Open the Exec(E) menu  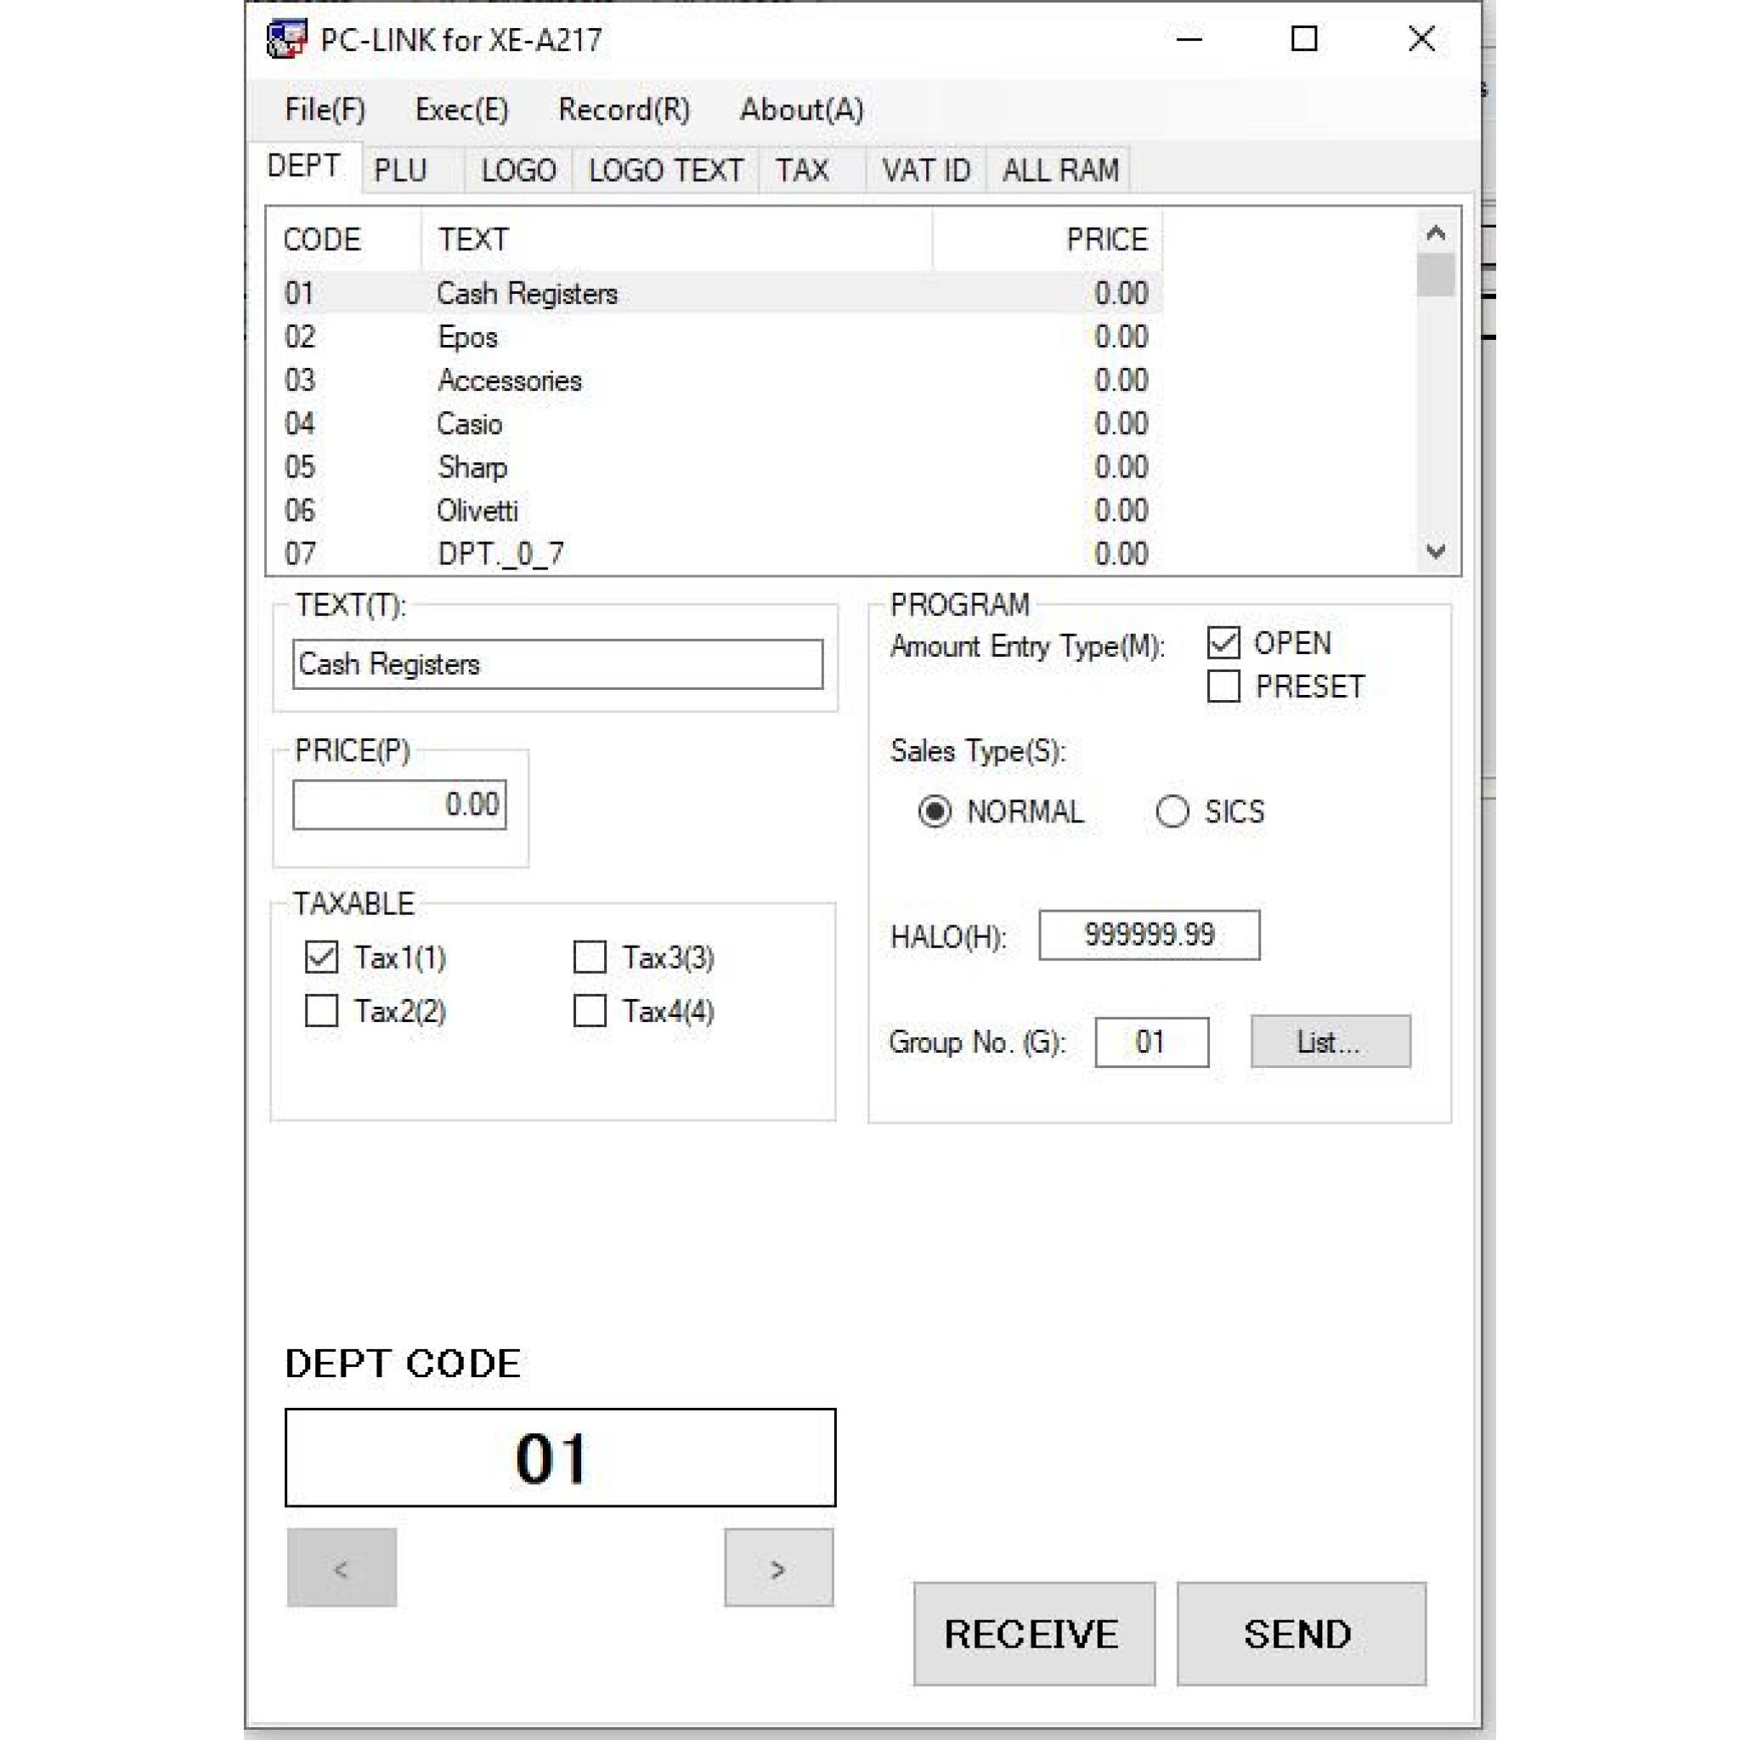pyautogui.click(x=461, y=110)
